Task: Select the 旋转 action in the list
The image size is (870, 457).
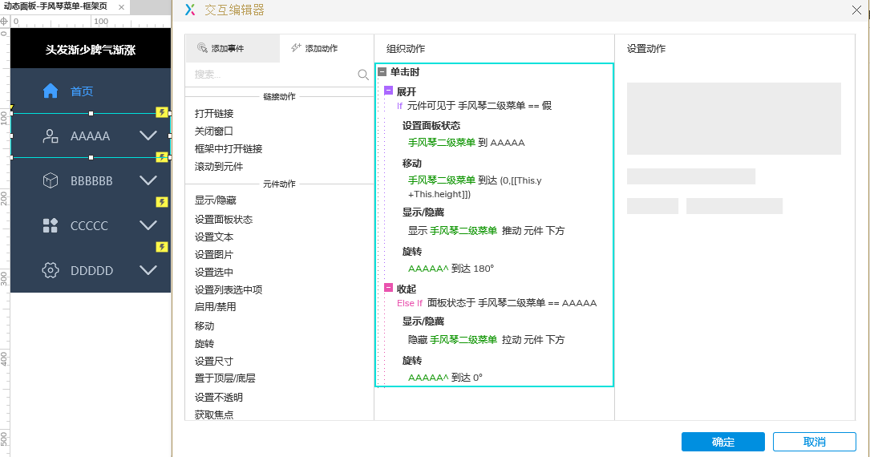Action: pos(204,344)
